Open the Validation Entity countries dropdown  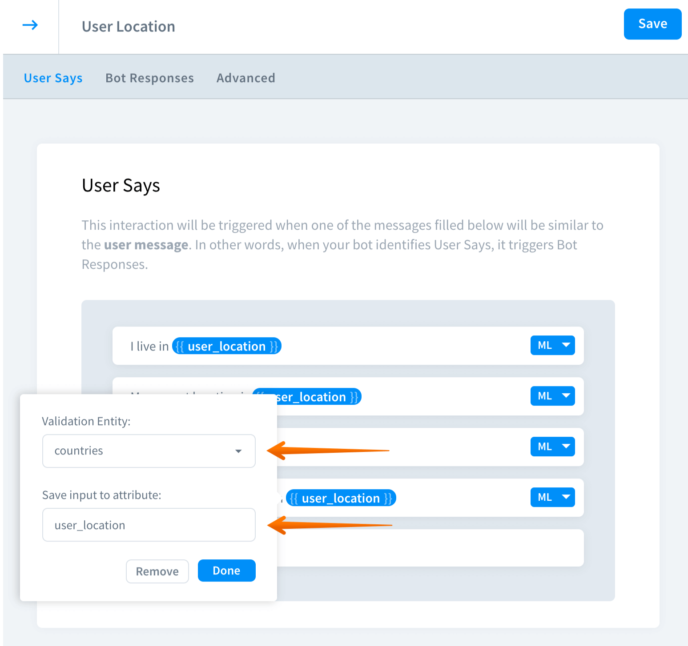pos(149,451)
